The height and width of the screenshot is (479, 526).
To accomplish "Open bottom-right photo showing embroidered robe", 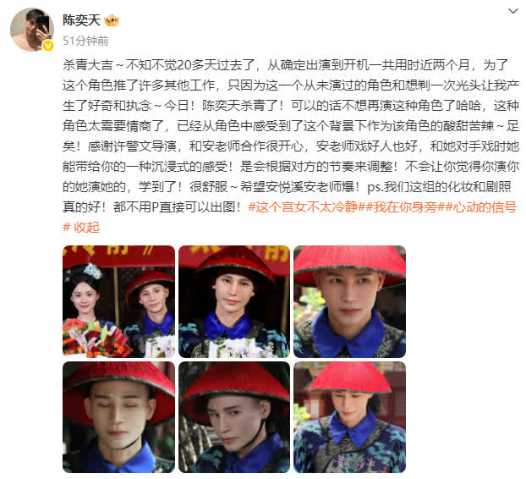I will [349, 417].
